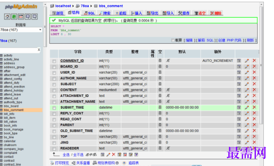The image size is (274, 166).
Task: Delete ATTACHMENT_ID field with red X
Action: (x=254, y=96)
